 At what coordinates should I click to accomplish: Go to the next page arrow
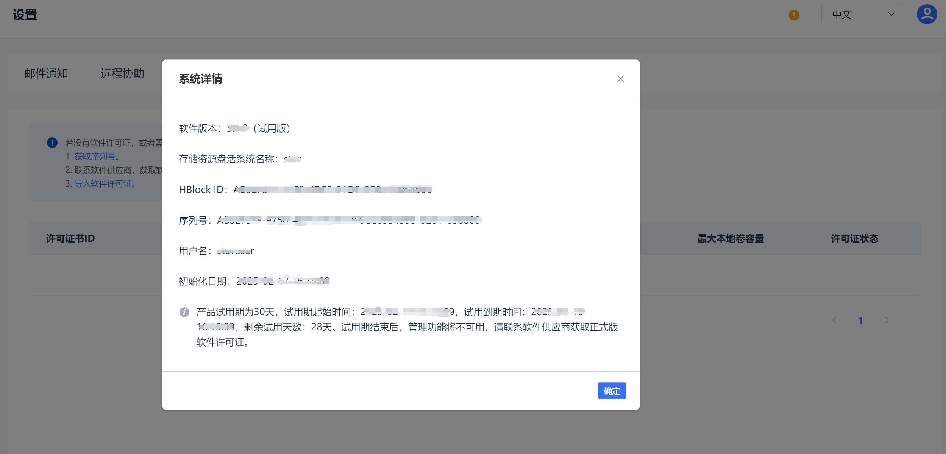(x=887, y=320)
